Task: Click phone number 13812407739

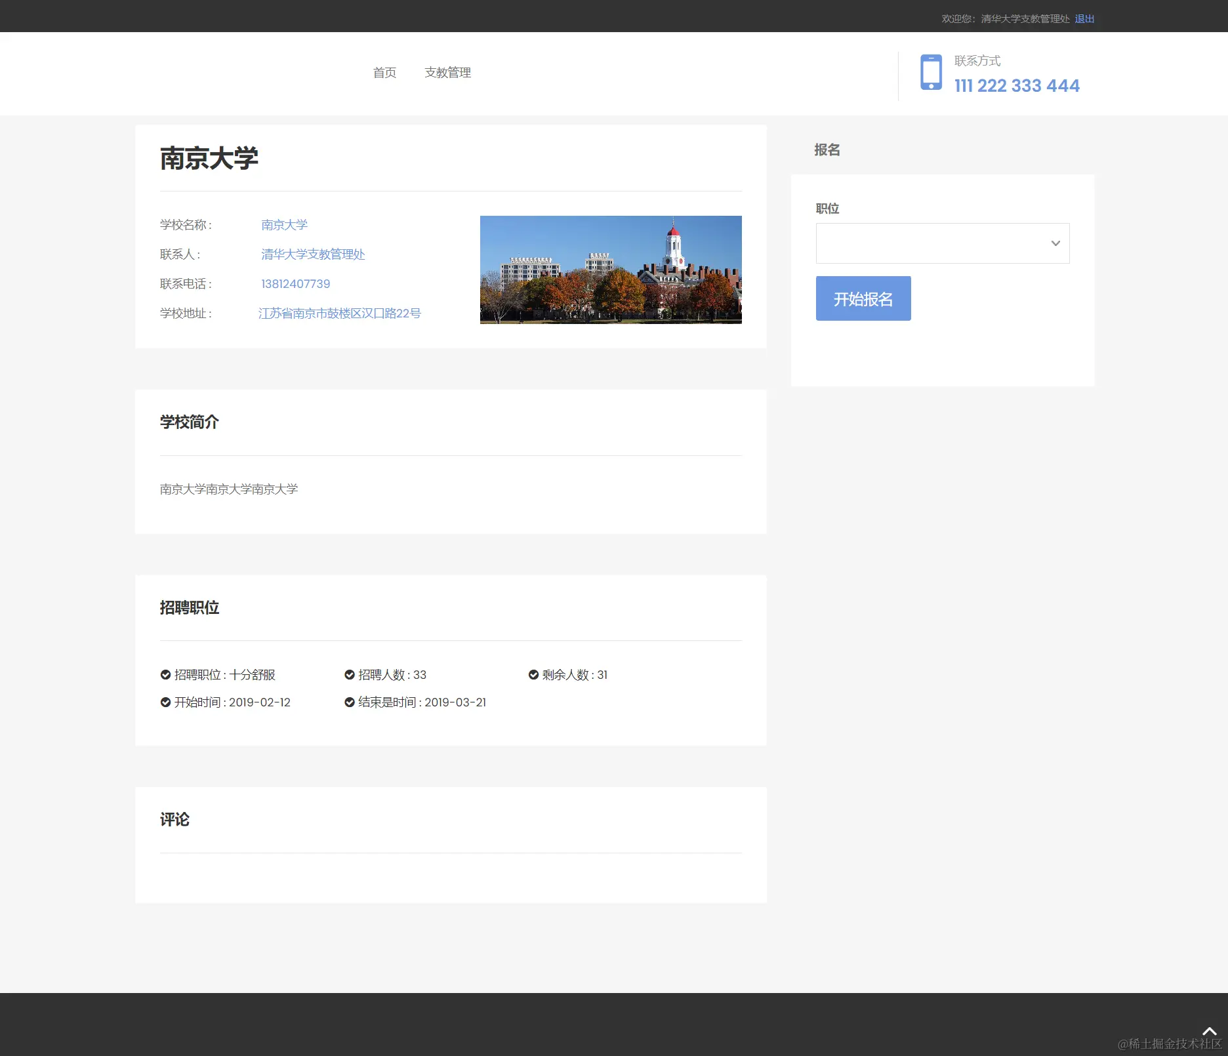Action: 295,283
